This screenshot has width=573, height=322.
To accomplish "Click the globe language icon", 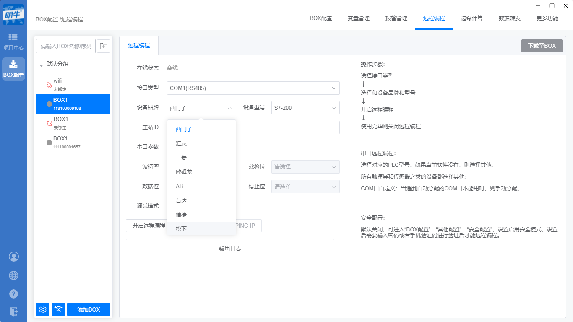I will [14, 275].
